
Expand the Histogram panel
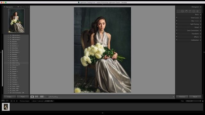[201, 7]
